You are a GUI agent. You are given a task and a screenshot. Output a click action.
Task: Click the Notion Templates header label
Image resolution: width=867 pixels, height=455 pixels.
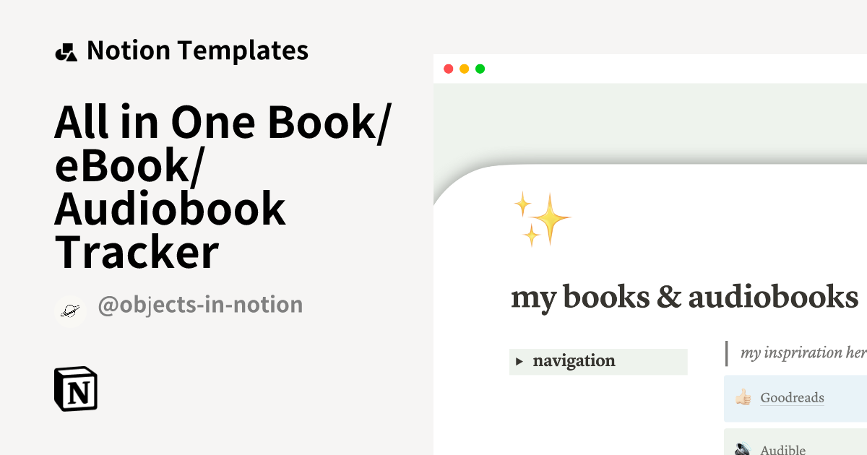click(x=198, y=51)
